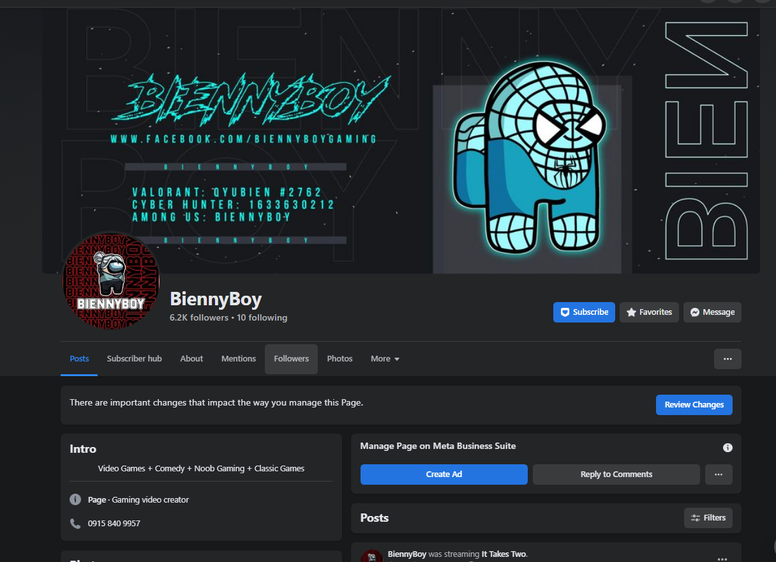Open page options three-dot menu beside tabs
Viewport: 776px width, 562px height.
pos(727,359)
